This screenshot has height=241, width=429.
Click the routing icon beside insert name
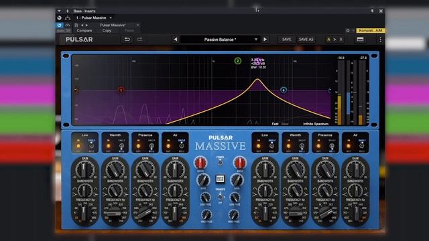[x=68, y=18]
